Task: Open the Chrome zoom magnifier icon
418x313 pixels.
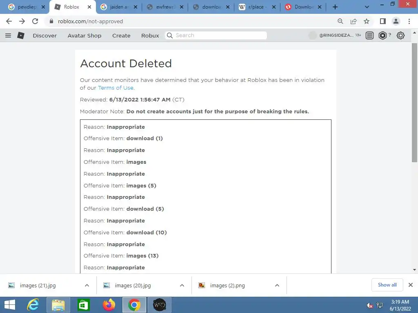Action: (340, 21)
